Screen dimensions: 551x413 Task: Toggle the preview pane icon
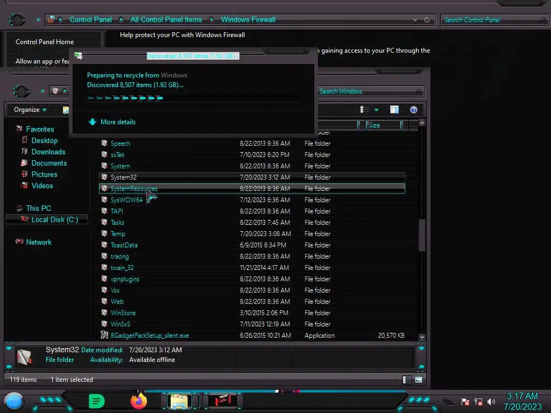click(x=394, y=110)
